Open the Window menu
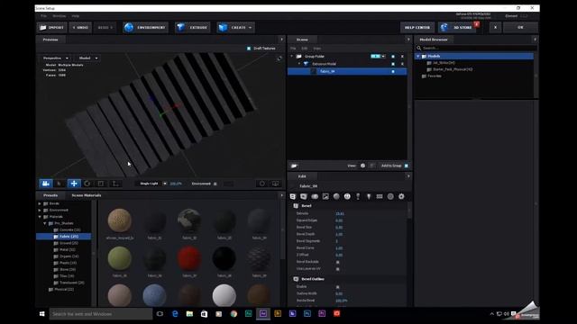Image resolution: width=577 pixels, height=324 pixels. [x=60, y=16]
